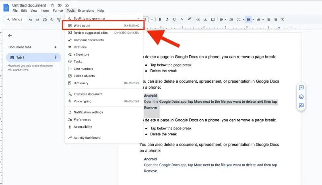Image resolution: width=322 pixels, height=185 pixels.
Task: Click the Increase indent icon
Action: pos(275,19)
